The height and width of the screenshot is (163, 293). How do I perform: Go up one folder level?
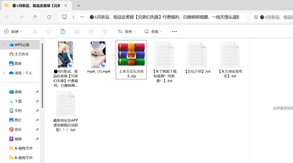[x=35, y=17]
